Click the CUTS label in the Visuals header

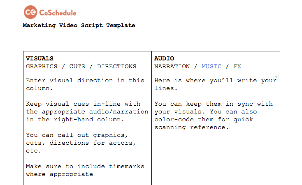77,66
